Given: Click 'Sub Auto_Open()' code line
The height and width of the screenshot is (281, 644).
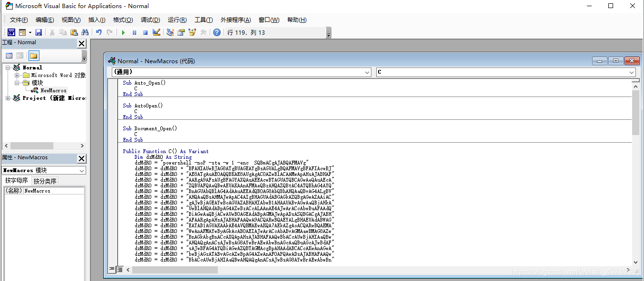Looking at the screenshot, I should (x=144, y=83).
